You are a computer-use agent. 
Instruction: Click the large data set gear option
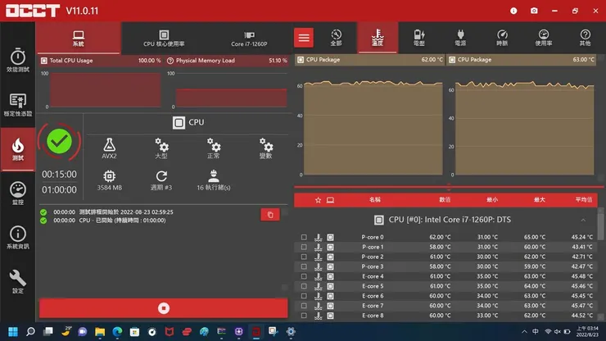pos(161,148)
